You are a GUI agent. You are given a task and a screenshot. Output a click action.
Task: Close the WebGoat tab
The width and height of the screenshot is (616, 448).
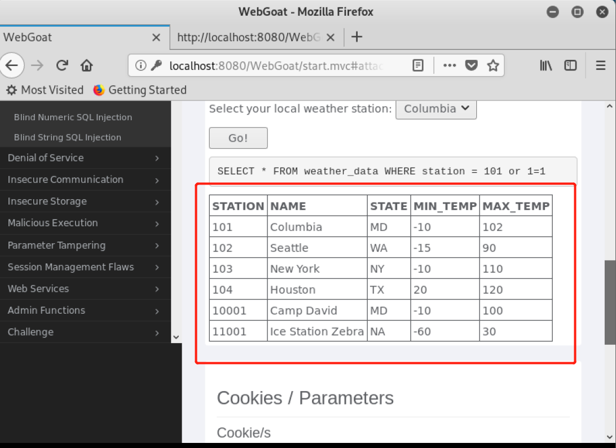tap(156, 37)
